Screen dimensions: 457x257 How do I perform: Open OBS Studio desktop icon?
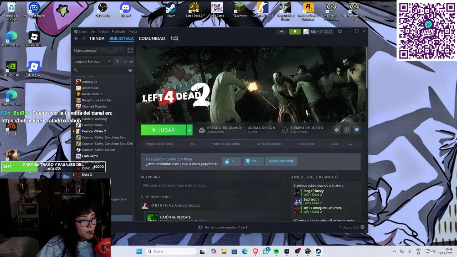(x=103, y=10)
